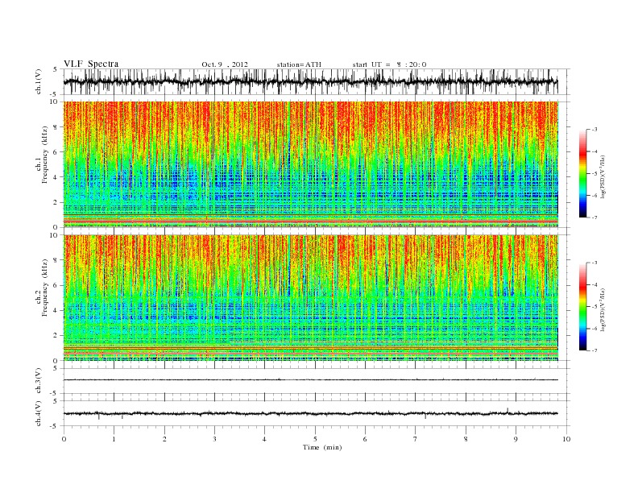Screen dimensions: 638x493
Task: Click the time axis tick label "6"
Action: [365, 439]
